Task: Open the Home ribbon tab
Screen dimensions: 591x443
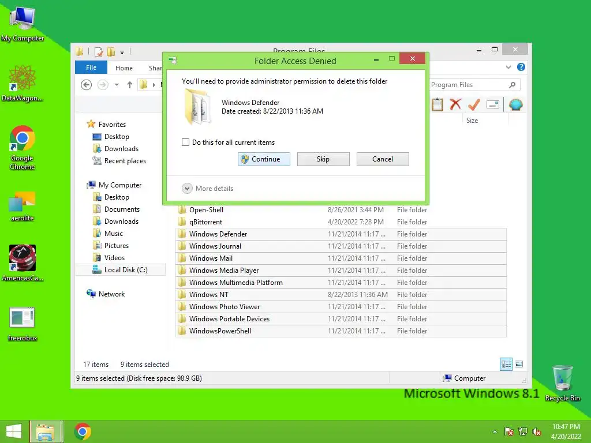Action: pyautogui.click(x=124, y=68)
